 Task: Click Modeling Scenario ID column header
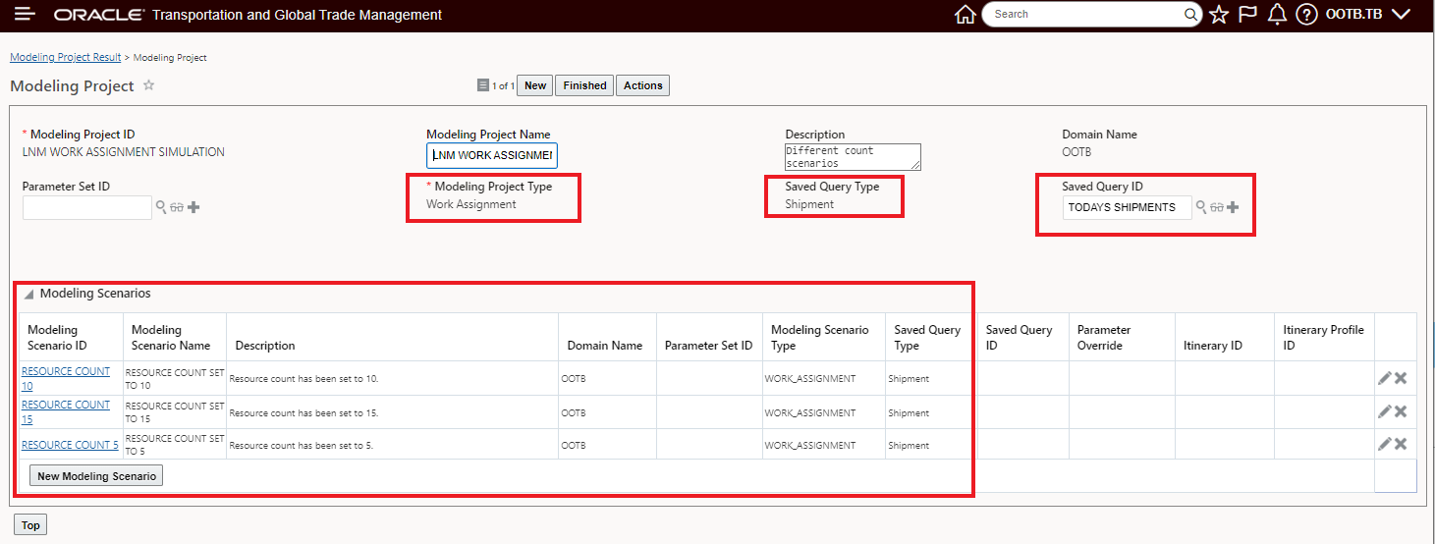71,337
